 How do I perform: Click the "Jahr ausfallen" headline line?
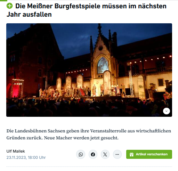29,15
